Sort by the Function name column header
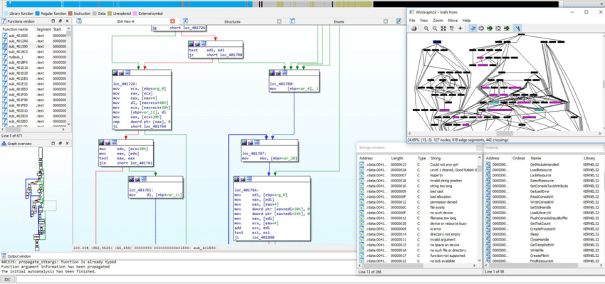 point(18,29)
